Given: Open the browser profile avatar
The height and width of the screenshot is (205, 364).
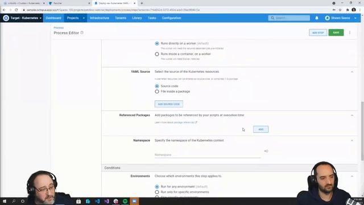Looking at the screenshot, I should tap(354, 10).
